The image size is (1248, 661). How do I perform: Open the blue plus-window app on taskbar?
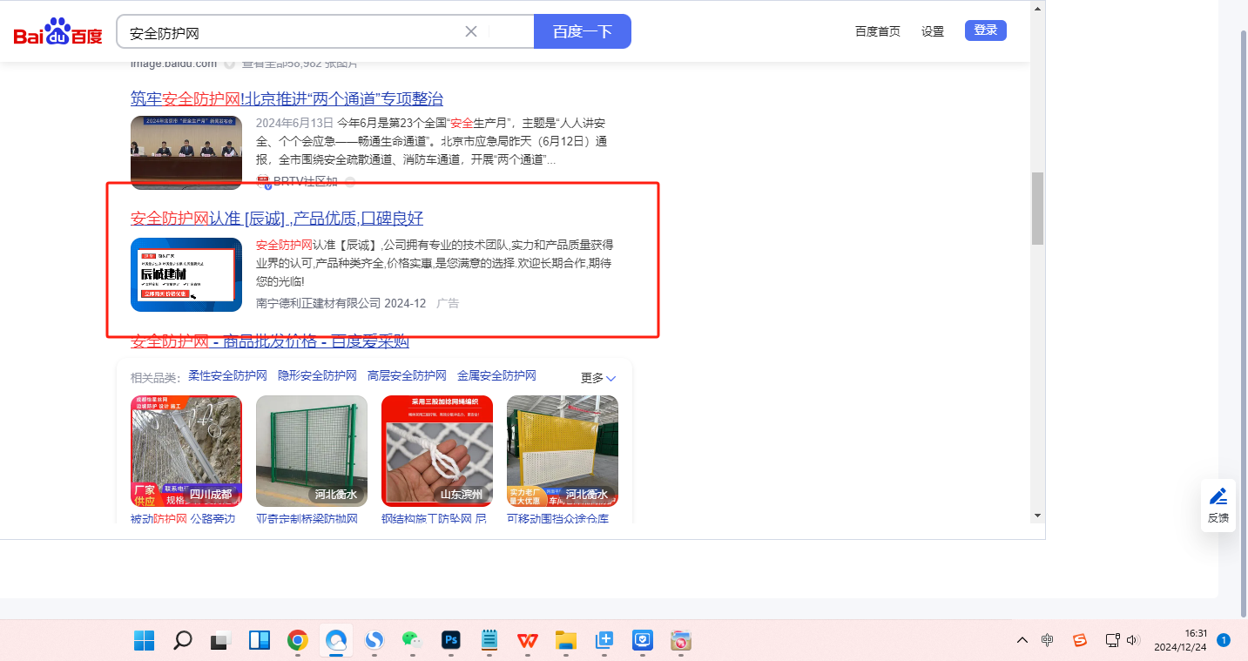coord(604,641)
